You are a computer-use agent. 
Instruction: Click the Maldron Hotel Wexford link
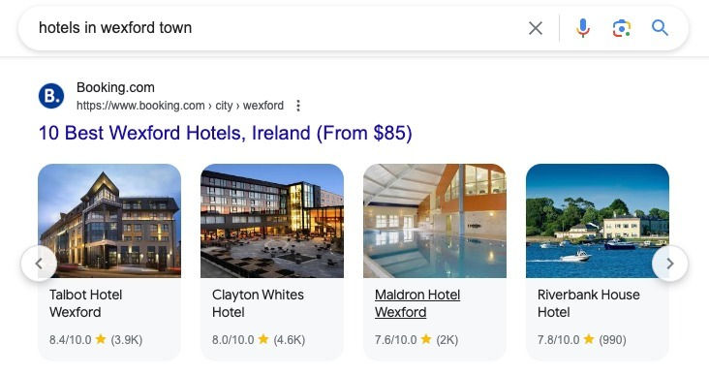click(x=417, y=303)
